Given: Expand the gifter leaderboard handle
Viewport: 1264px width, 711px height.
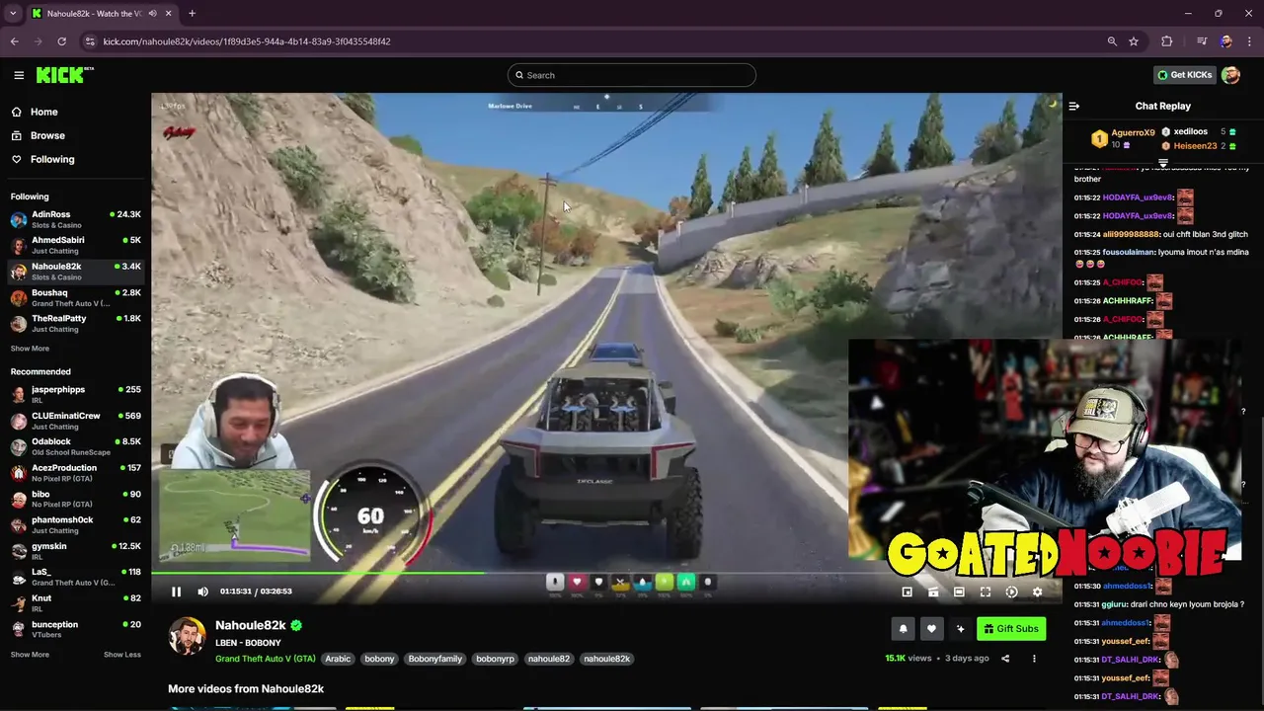Looking at the screenshot, I should point(1163,163).
